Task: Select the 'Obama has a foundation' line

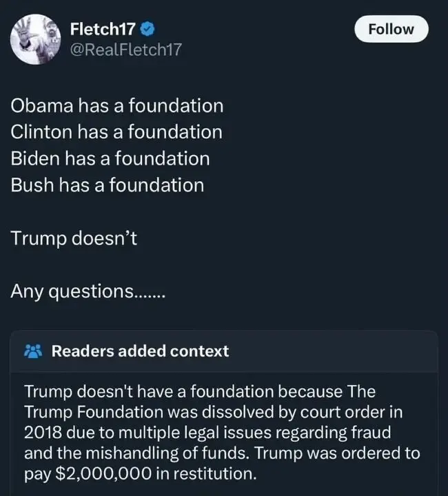Action: pyautogui.click(x=117, y=105)
